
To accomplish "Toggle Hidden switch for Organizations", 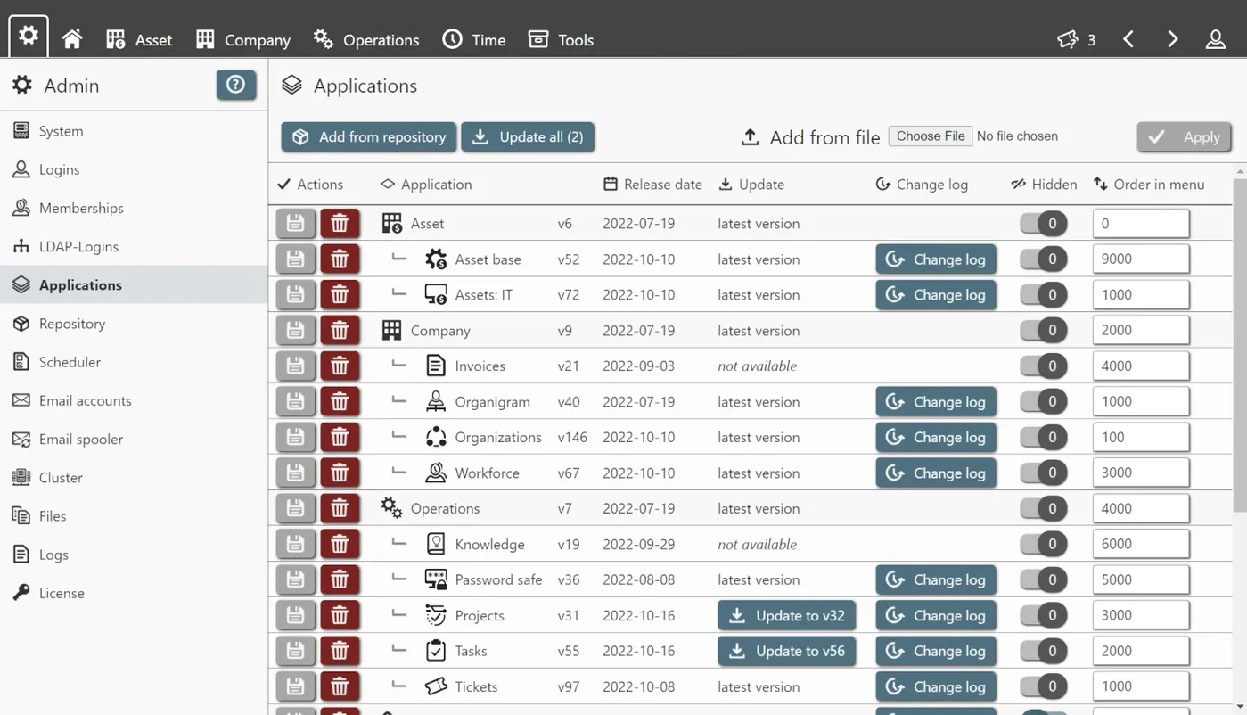I will [x=1043, y=438].
